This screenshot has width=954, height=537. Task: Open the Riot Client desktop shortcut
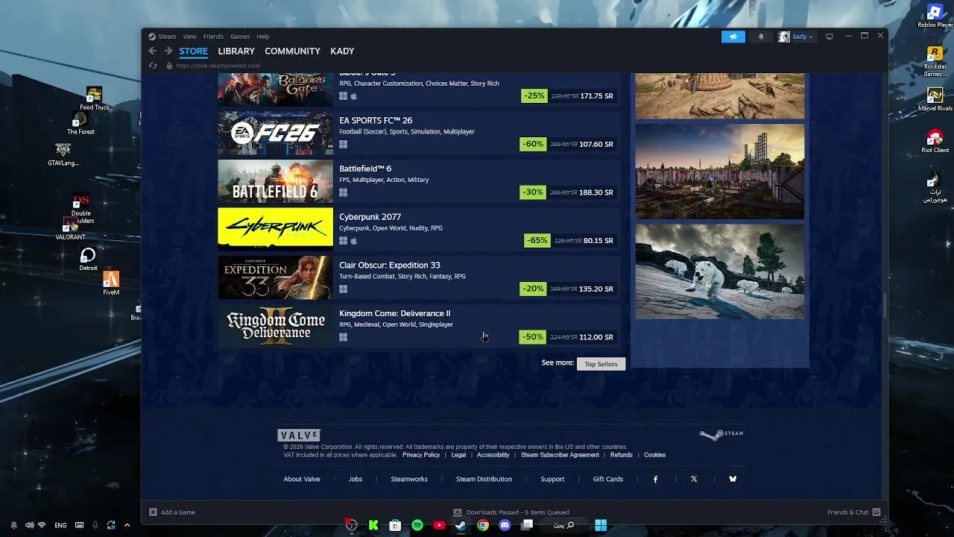[x=935, y=141]
